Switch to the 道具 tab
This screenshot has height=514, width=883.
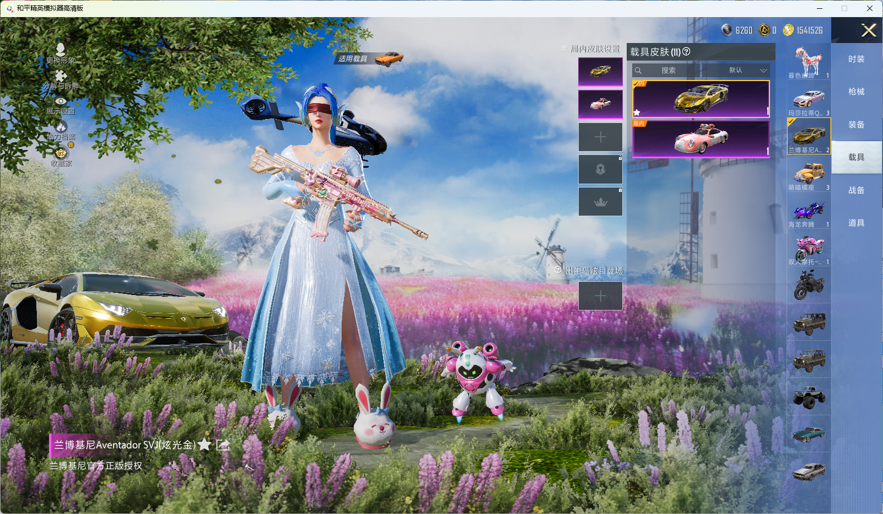(857, 223)
